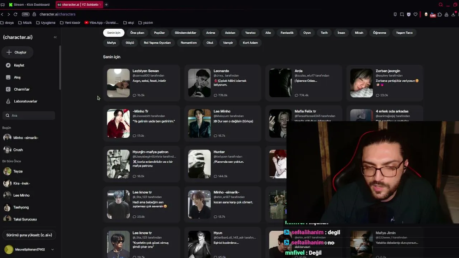Open the Hyunjin-mafya patron character thumbnail

118,164
